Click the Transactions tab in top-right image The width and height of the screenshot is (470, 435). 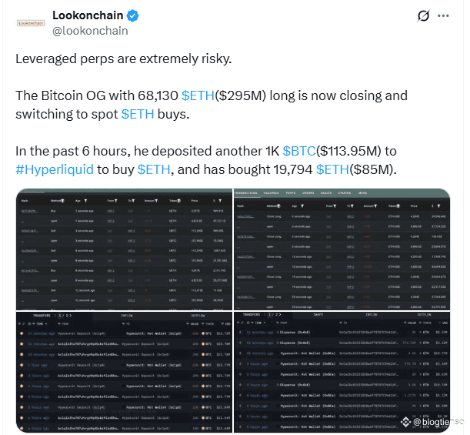(x=246, y=193)
